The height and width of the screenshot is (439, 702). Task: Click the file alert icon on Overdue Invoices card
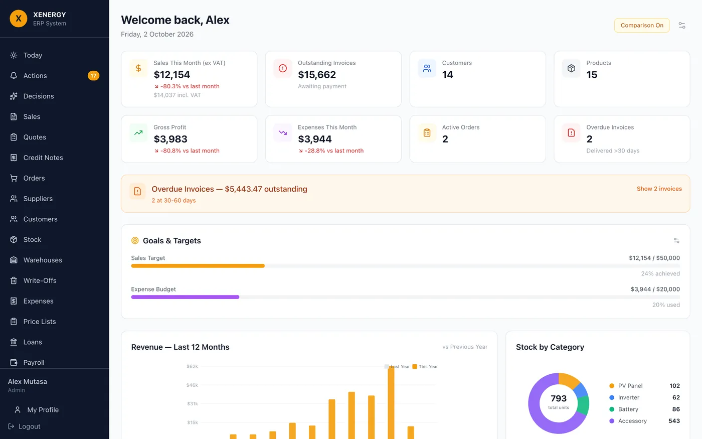click(x=571, y=133)
